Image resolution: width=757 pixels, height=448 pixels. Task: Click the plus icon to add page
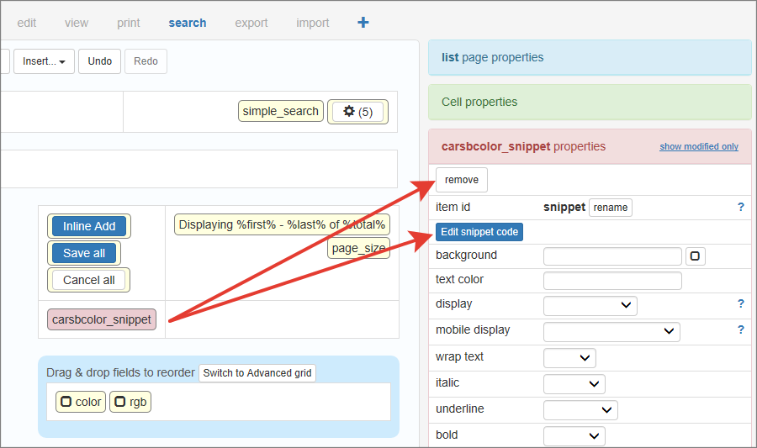(363, 23)
